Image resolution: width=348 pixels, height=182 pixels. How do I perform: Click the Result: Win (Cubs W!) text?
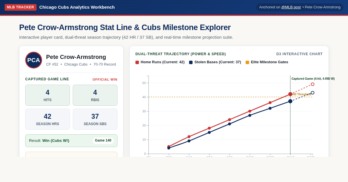tap(49, 141)
